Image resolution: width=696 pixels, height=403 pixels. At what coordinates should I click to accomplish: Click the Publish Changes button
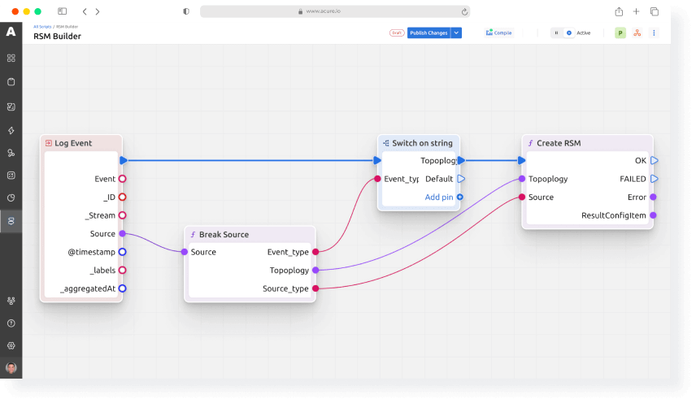click(428, 32)
